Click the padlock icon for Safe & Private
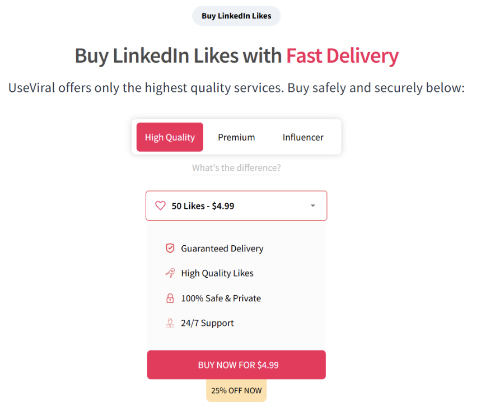Image resolution: width=495 pixels, height=411 pixels. click(x=170, y=298)
